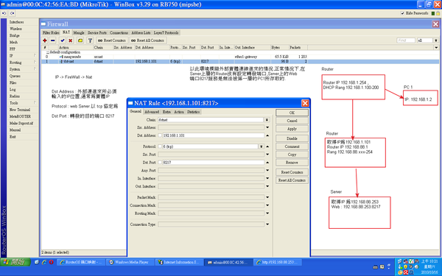Click the funnel filter icon in the Firewall toolbar
442x276 pixels.
[90, 40]
